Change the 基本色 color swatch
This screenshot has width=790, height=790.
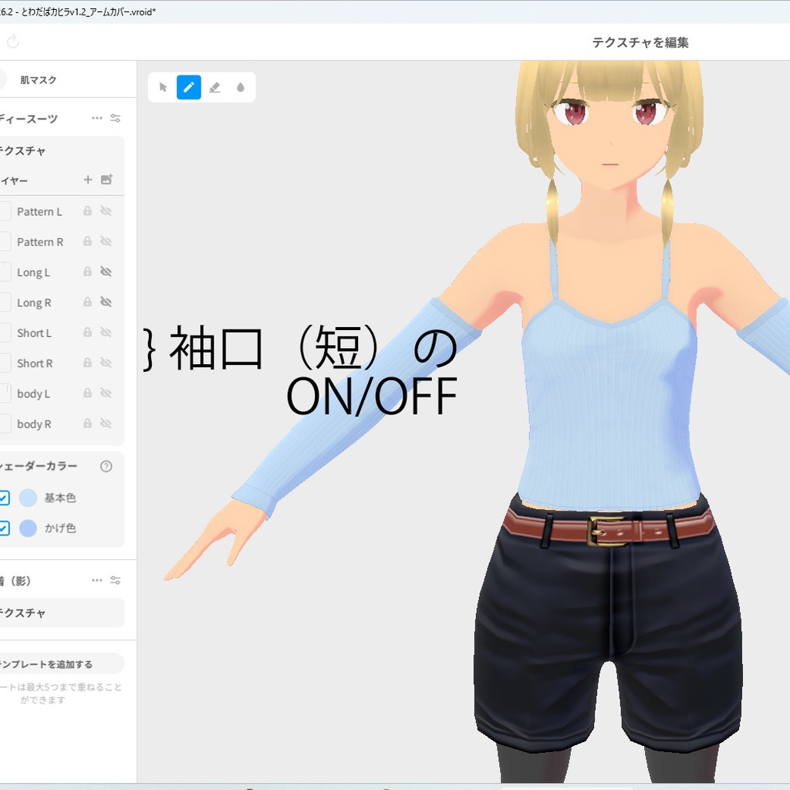coord(26,498)
